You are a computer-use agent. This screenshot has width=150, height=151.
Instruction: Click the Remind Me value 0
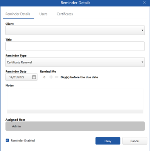pos(44,77)
